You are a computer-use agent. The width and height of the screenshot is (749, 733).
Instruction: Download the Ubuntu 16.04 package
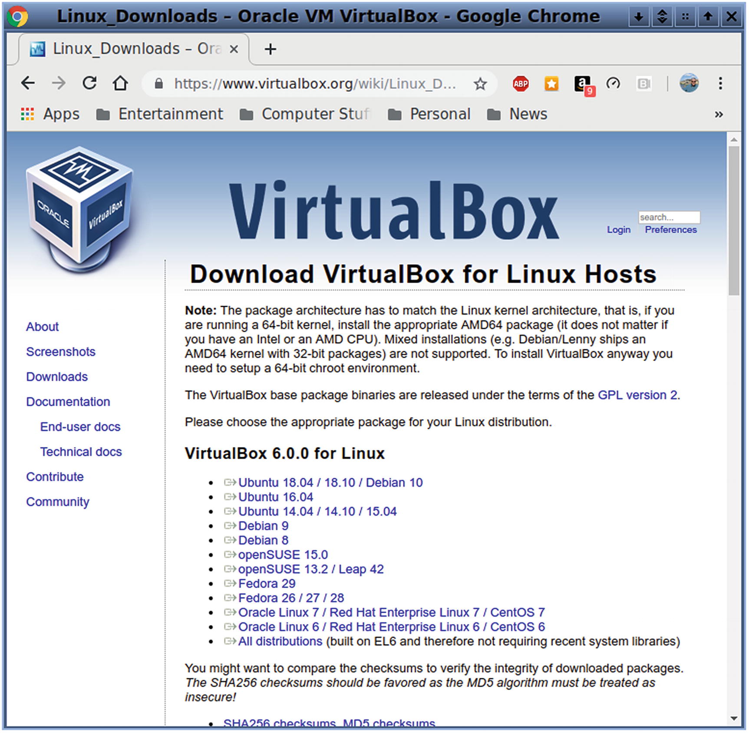tap(276, 497)
